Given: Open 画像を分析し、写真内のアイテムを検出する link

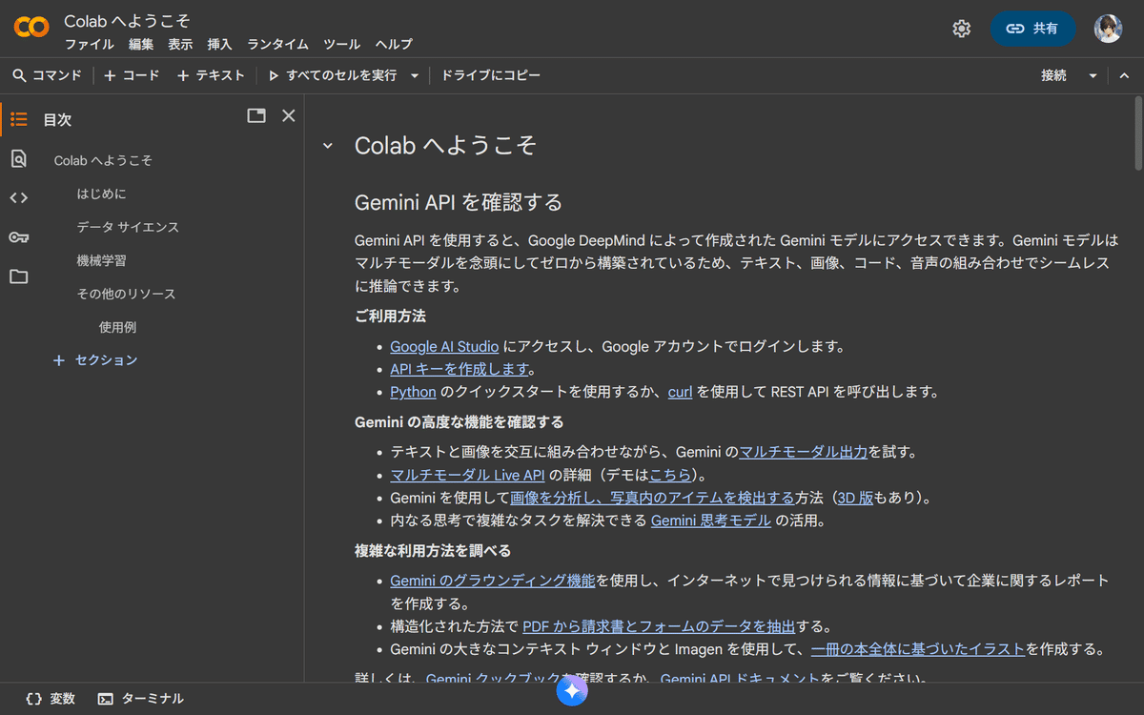Looking at the screenshot, I should point(652,498).
